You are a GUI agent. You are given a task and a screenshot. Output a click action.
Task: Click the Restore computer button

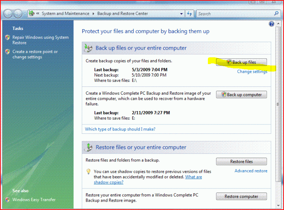pyautogui.click(x=241, y=196)
